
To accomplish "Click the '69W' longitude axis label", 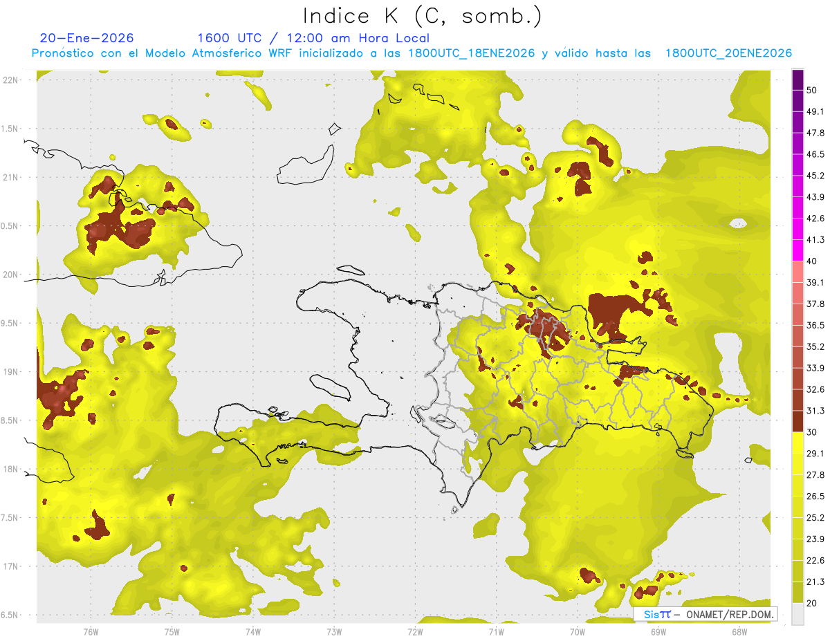I will tap(658, 632).
